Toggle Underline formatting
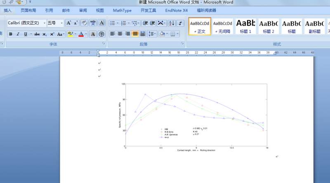This screenshot has height=183, width=330. (26, 34)
